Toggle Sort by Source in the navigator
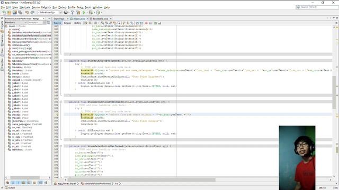The height and width of the screenshot is (190, 339). (46, 183)
